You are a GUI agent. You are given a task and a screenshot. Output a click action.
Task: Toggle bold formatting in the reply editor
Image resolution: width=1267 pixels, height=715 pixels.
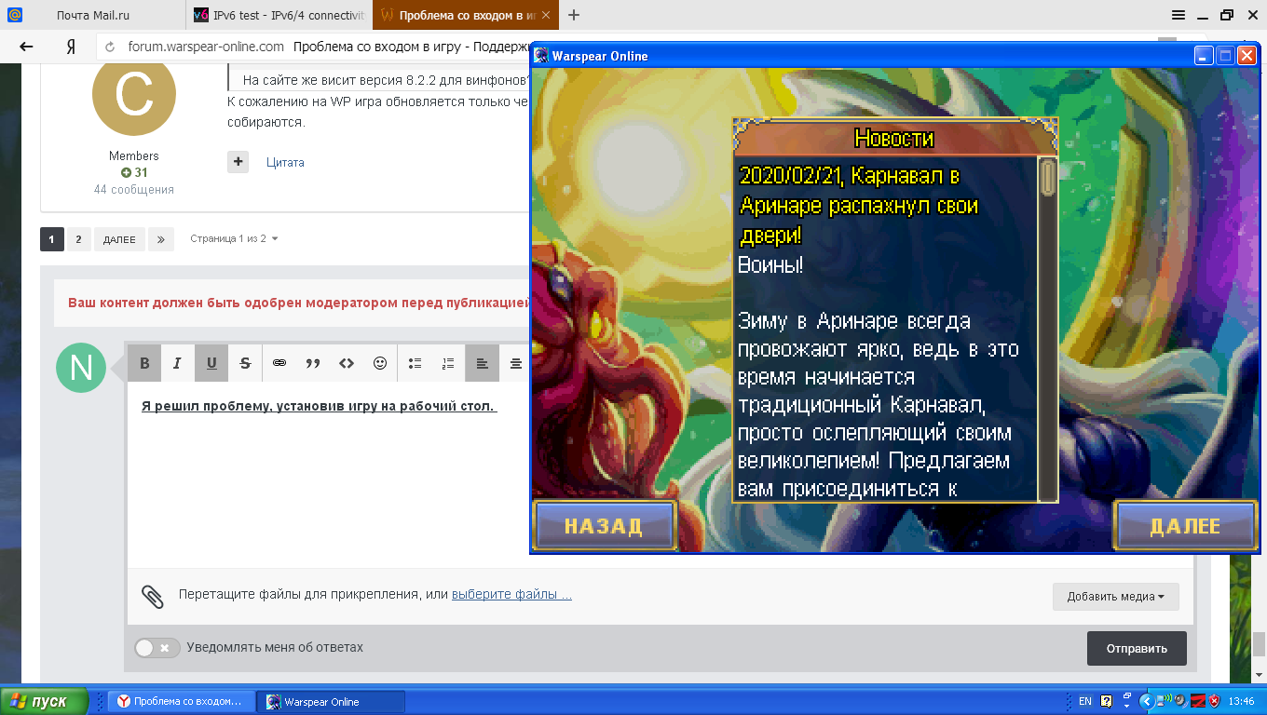tap(144, 363)
